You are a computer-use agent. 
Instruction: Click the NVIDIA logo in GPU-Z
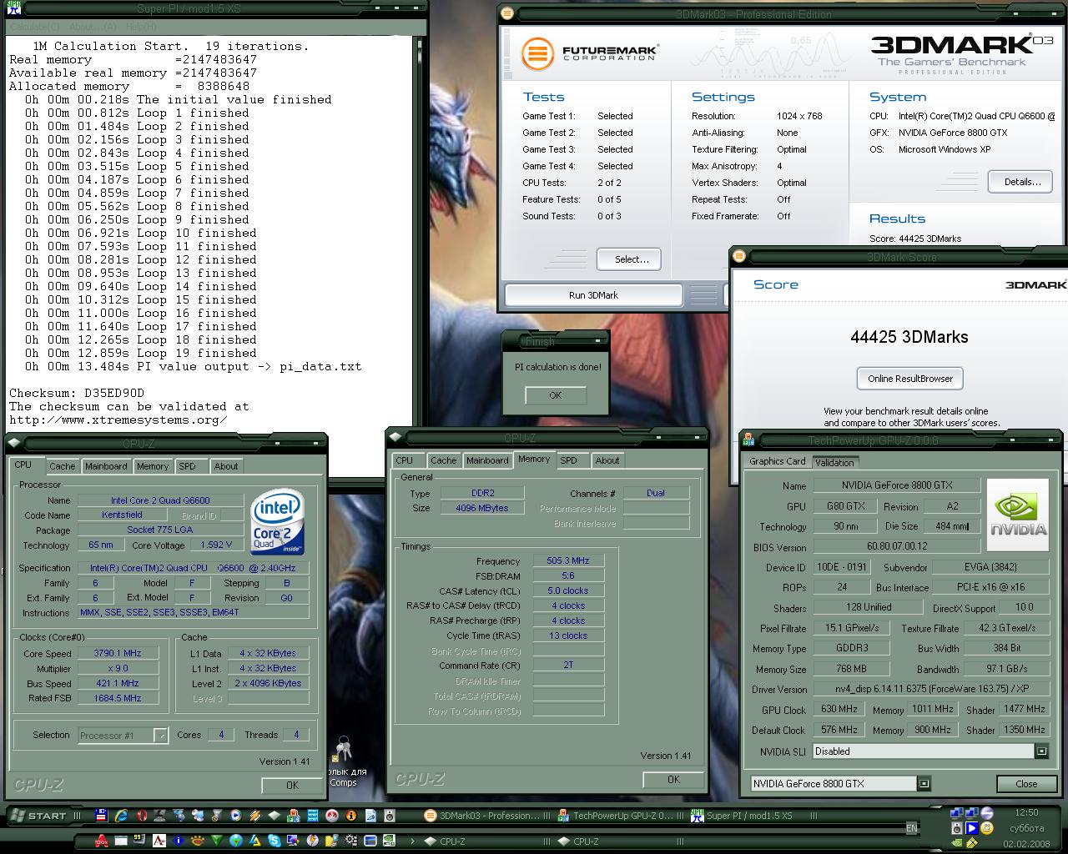(1018, 515)
